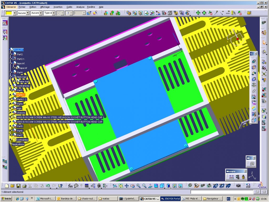This screenshot has width=269, height=202.
Task: Open the second Aucune dropdown
Action: click(x=40, y=13)
